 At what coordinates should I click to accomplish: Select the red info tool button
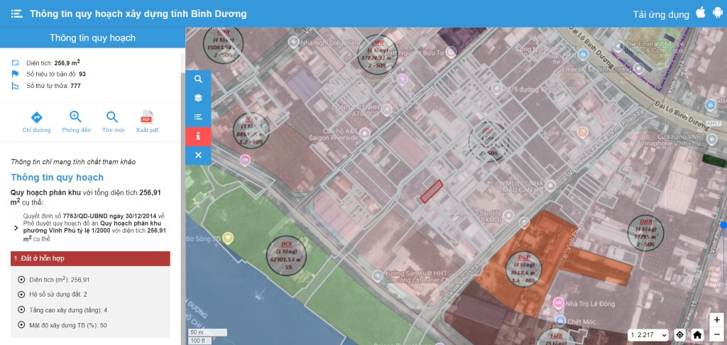click(x=198, y=136)
